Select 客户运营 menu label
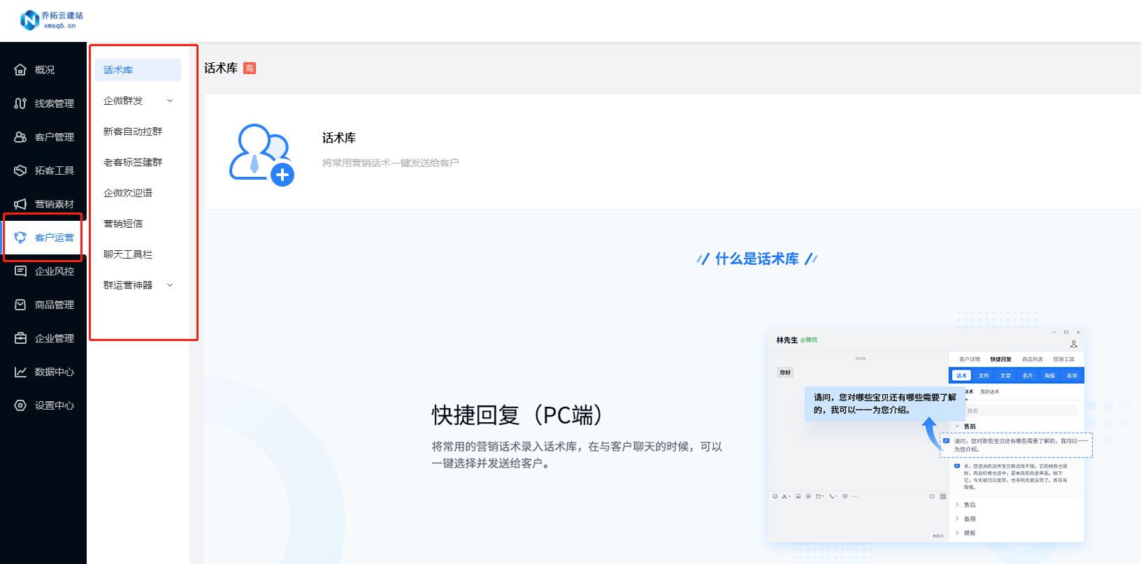The height and width of the screenshot is (564, 1141). [55, 238]
